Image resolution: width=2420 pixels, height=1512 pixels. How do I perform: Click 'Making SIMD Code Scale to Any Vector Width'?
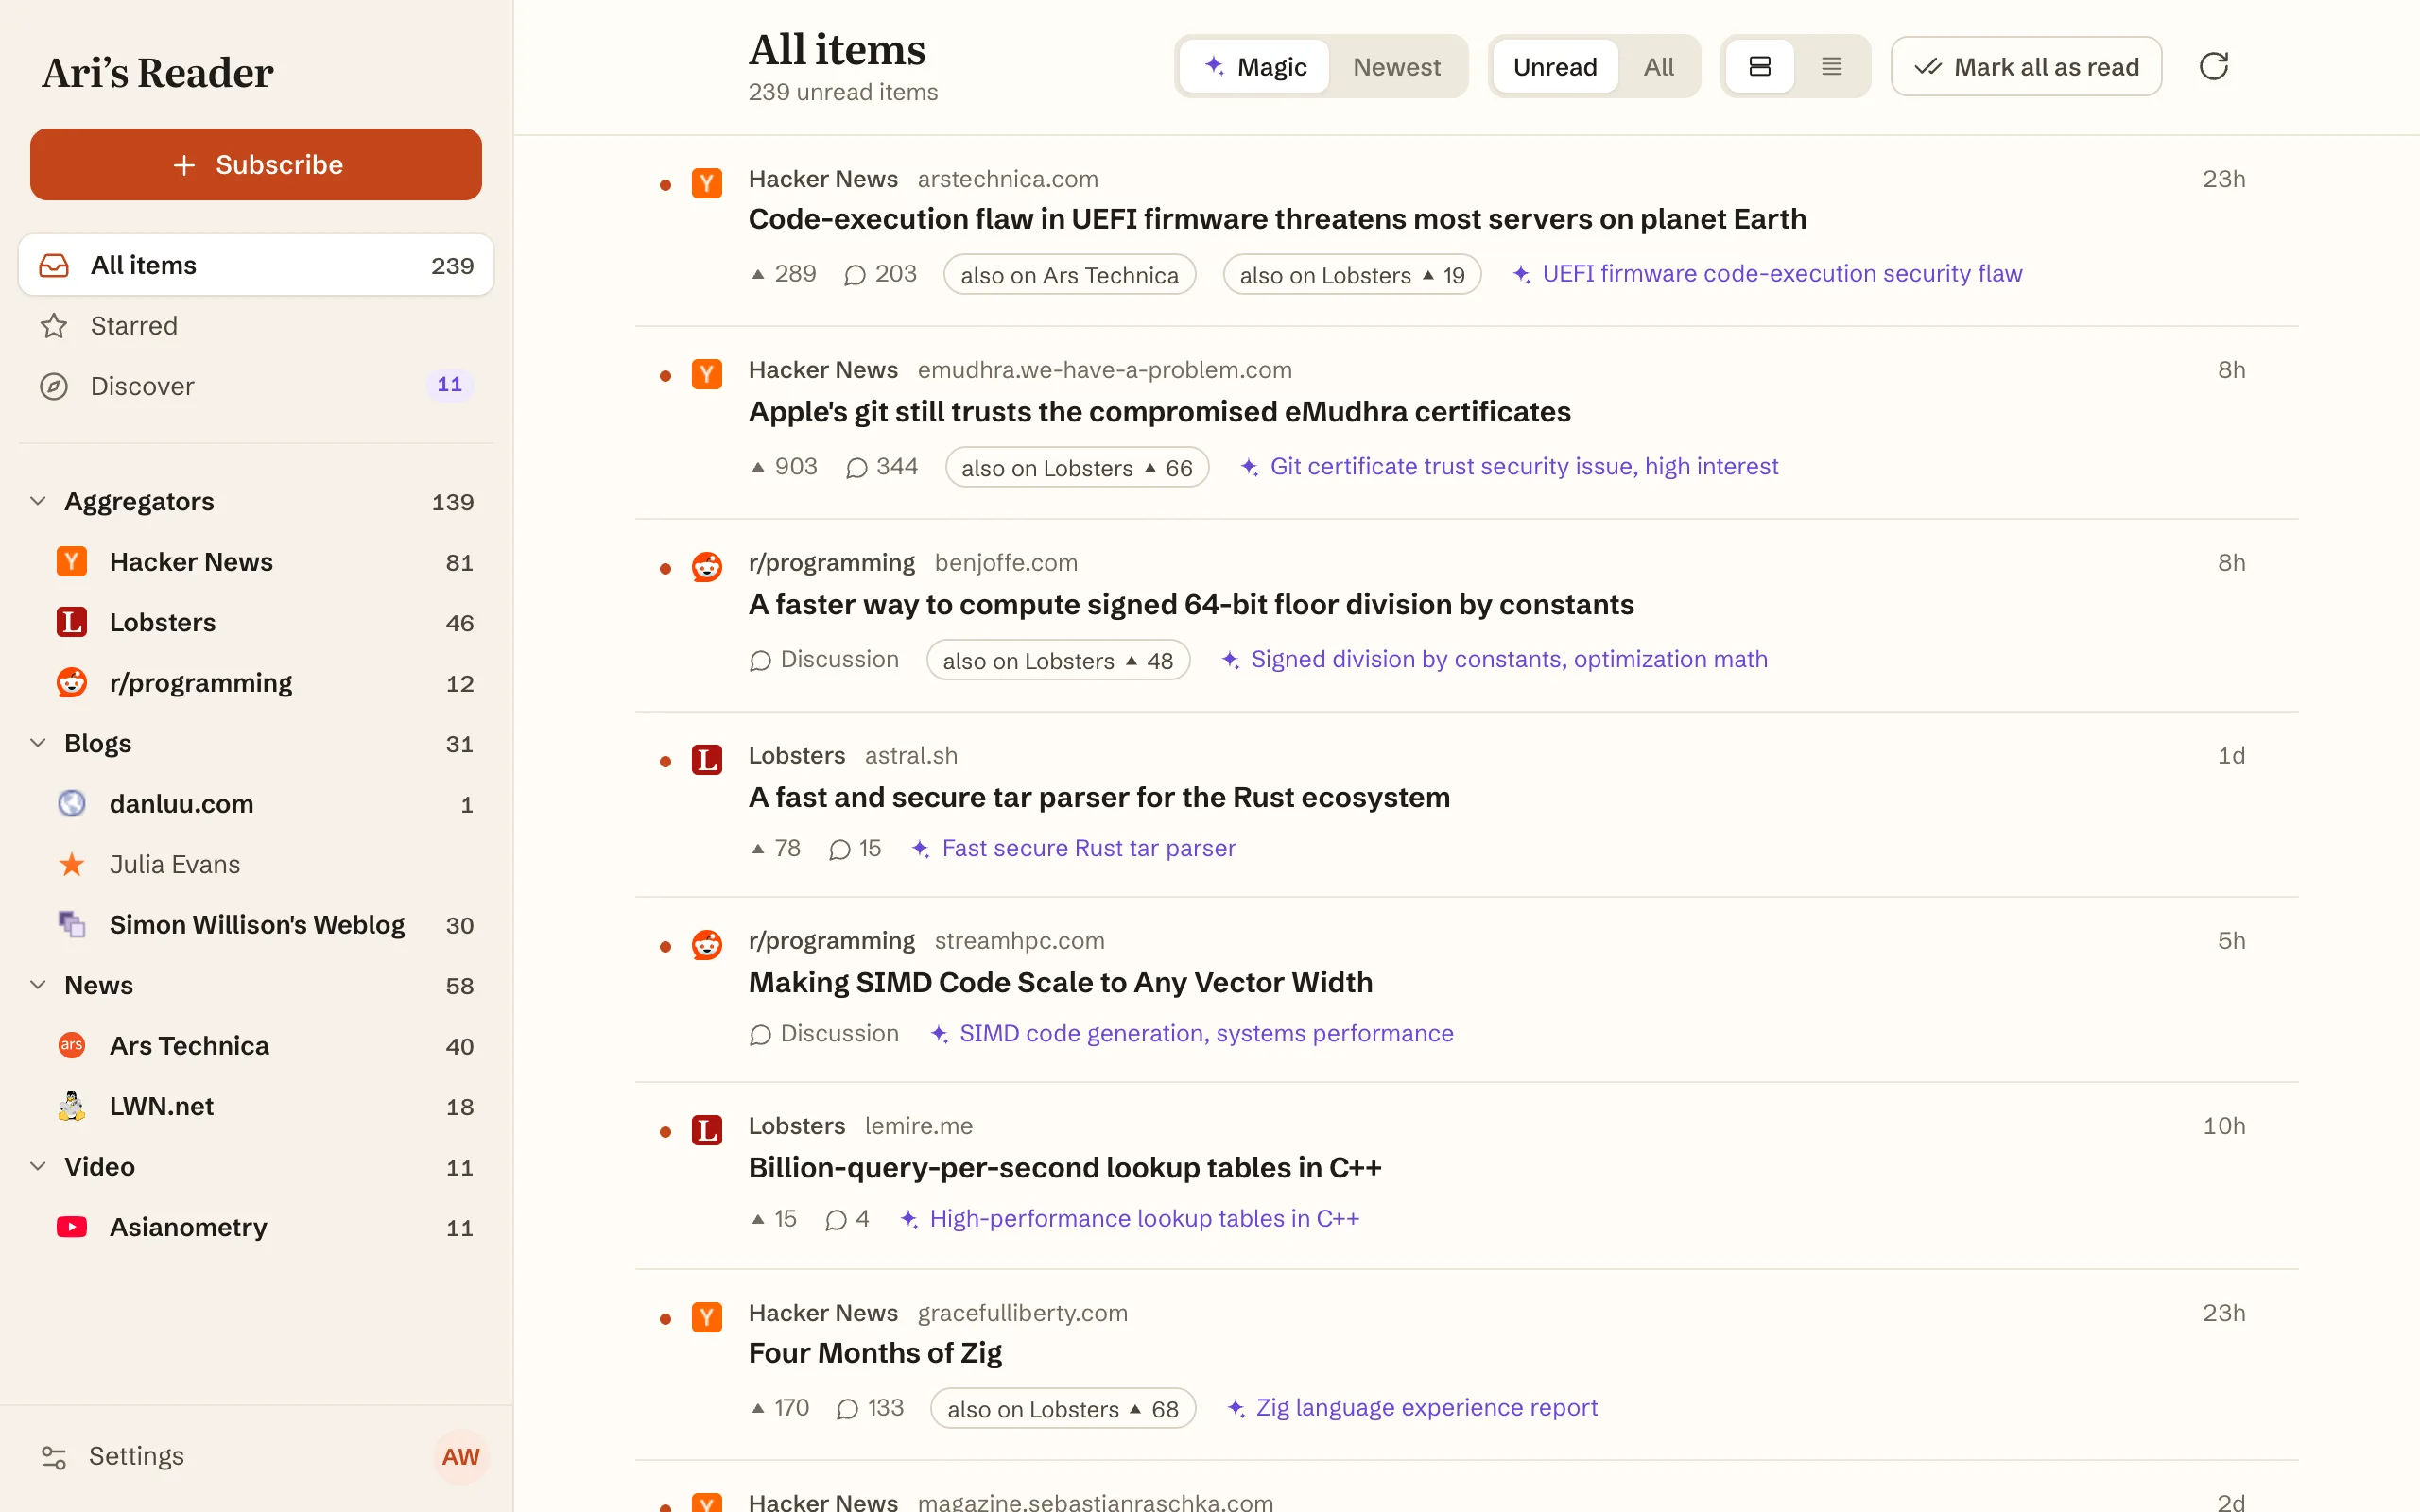pyautogui.click(x=1060, y=982)
